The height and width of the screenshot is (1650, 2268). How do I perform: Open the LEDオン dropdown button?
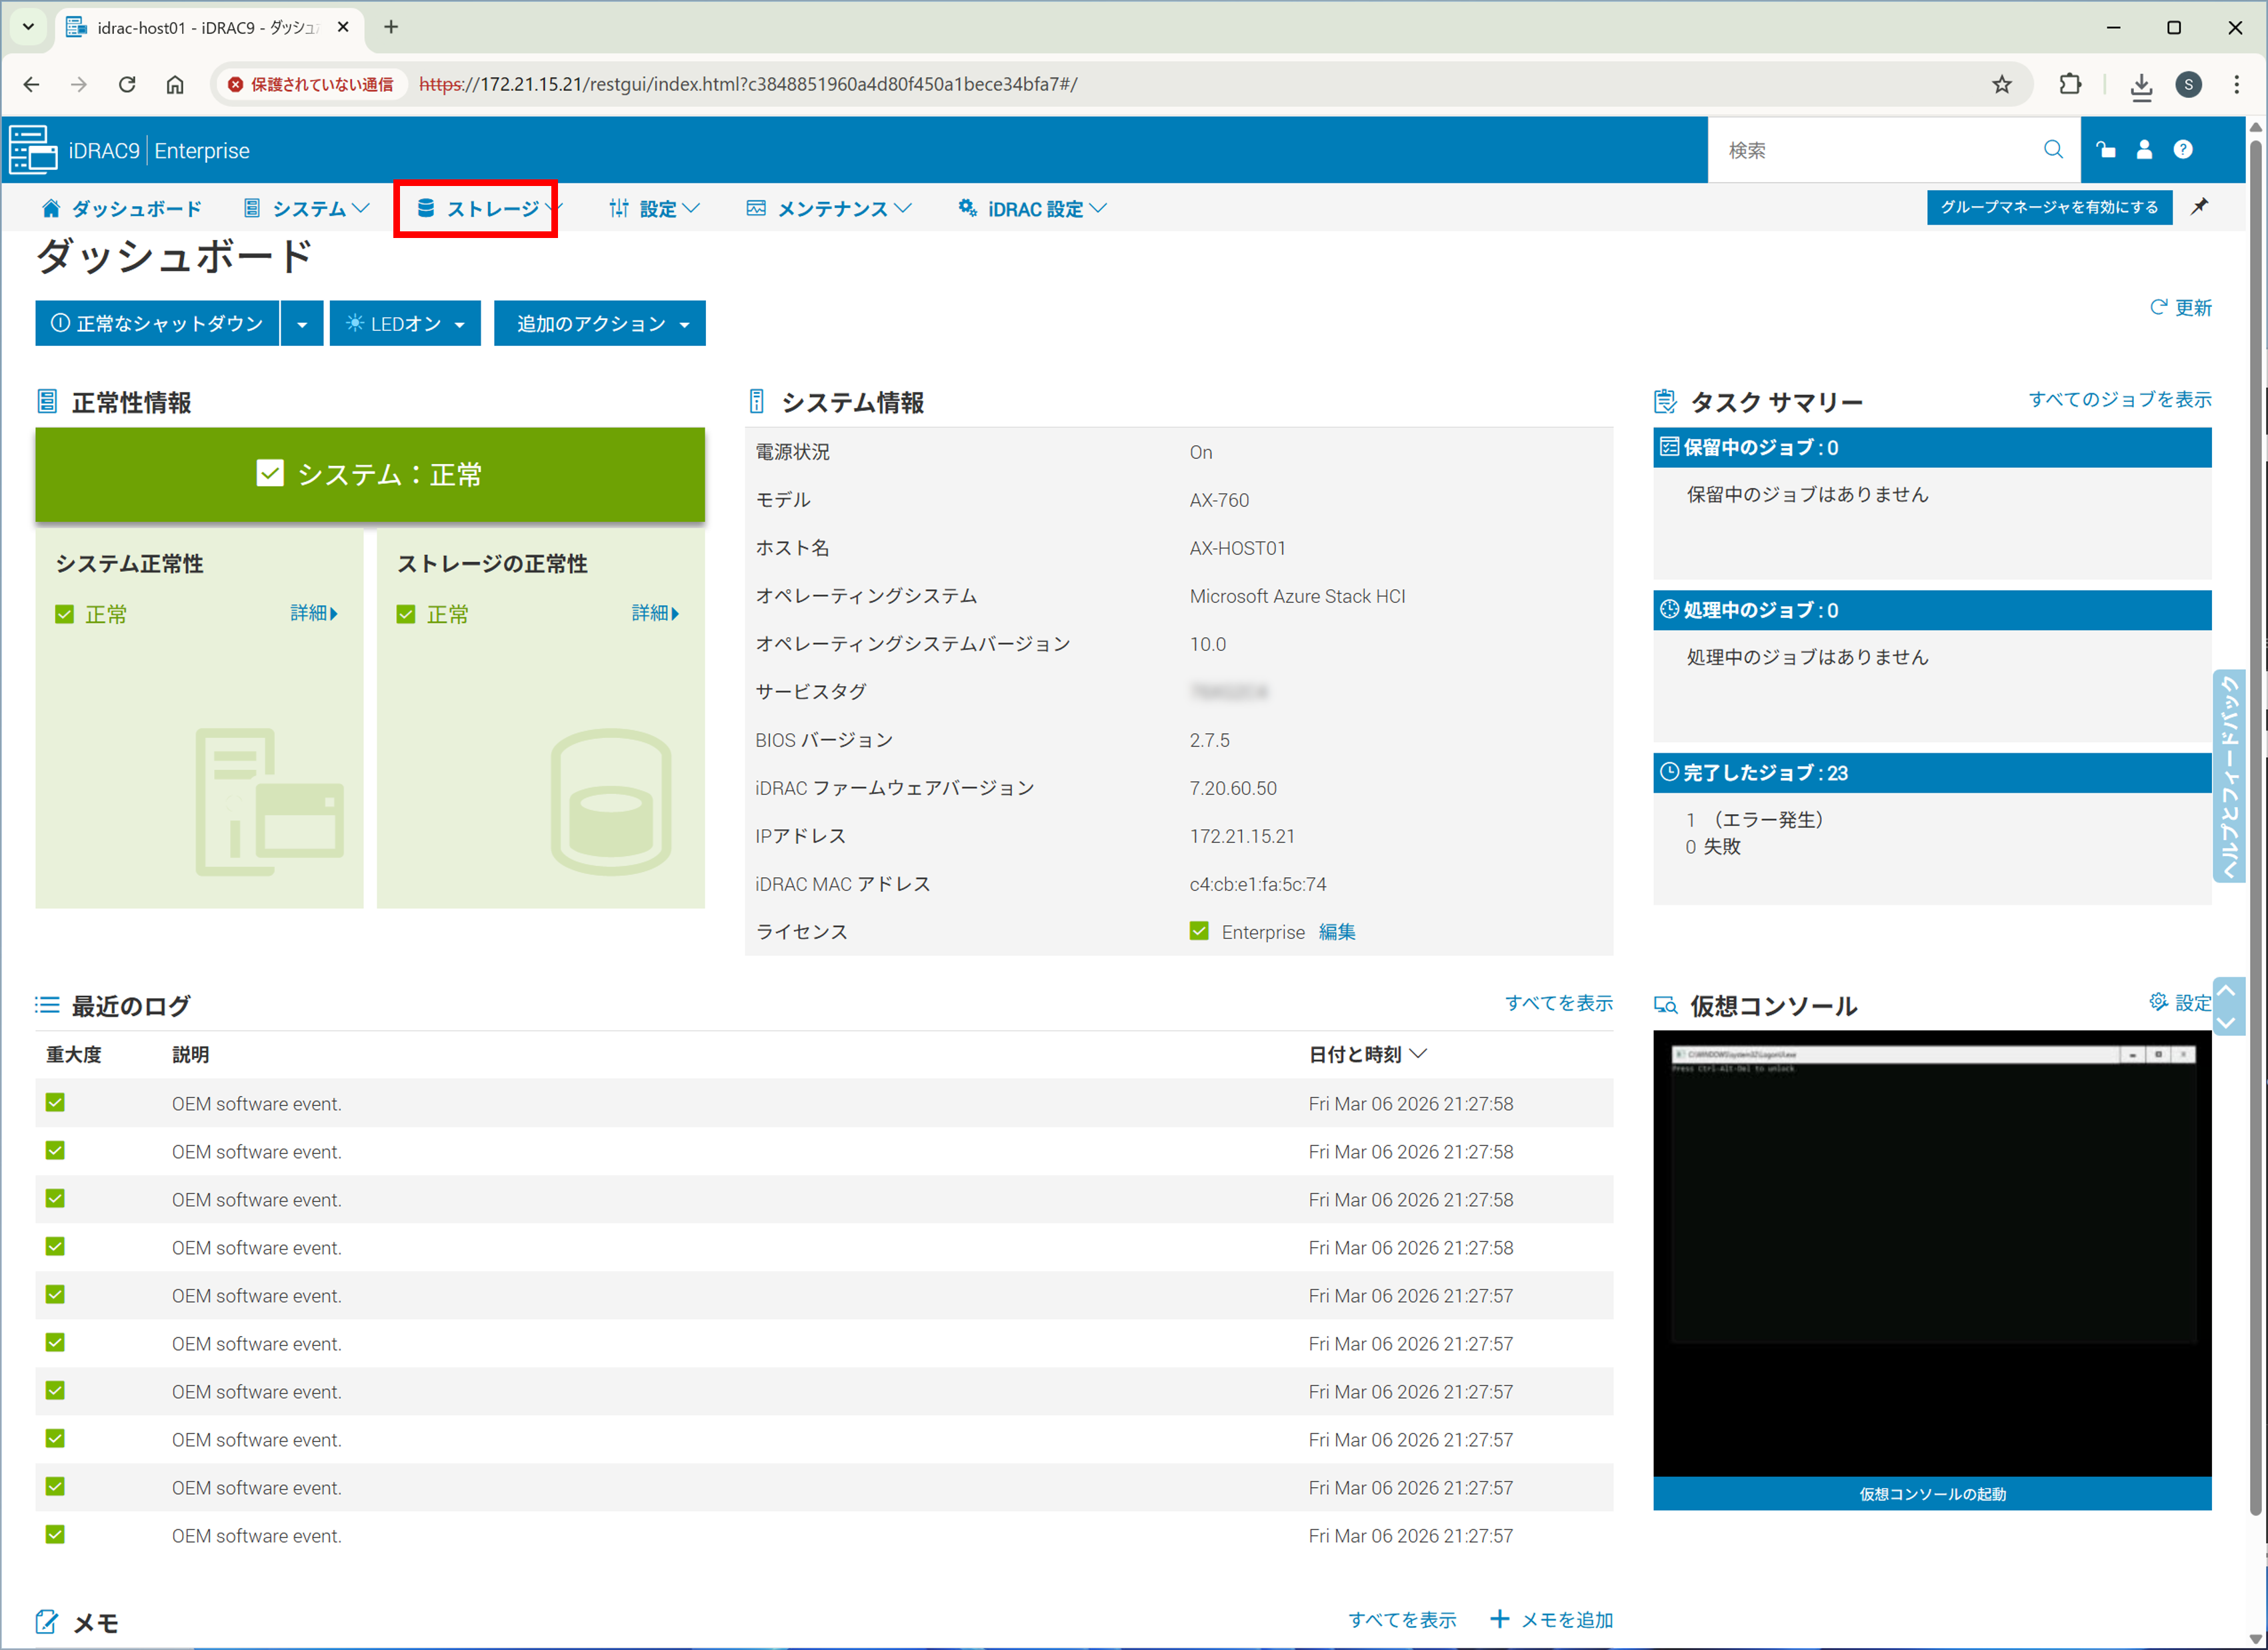tap(405, 324)
